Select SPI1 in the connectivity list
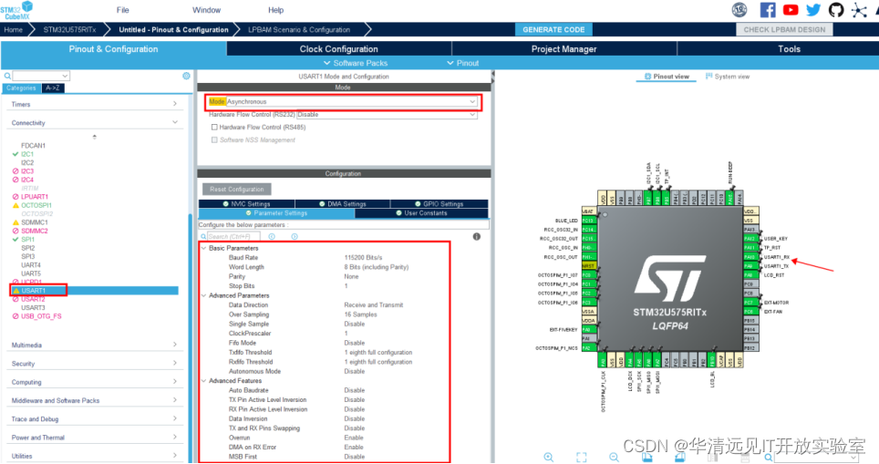This screenshot has width=879, height=464. click(x=28, y=239)
